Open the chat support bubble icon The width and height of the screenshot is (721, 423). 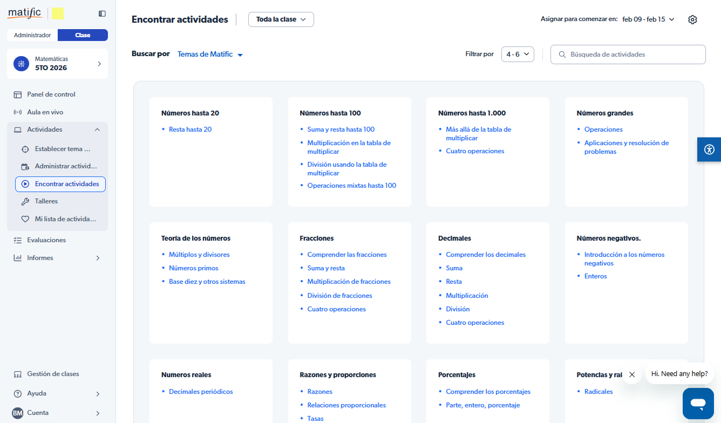click(x=698, y=403)
